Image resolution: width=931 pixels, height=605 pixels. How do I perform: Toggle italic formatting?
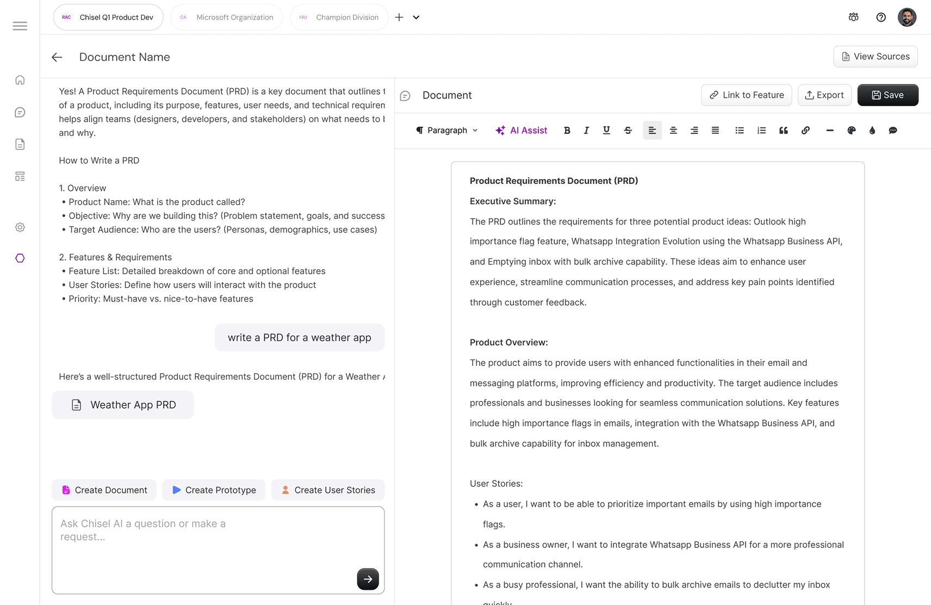586,130
